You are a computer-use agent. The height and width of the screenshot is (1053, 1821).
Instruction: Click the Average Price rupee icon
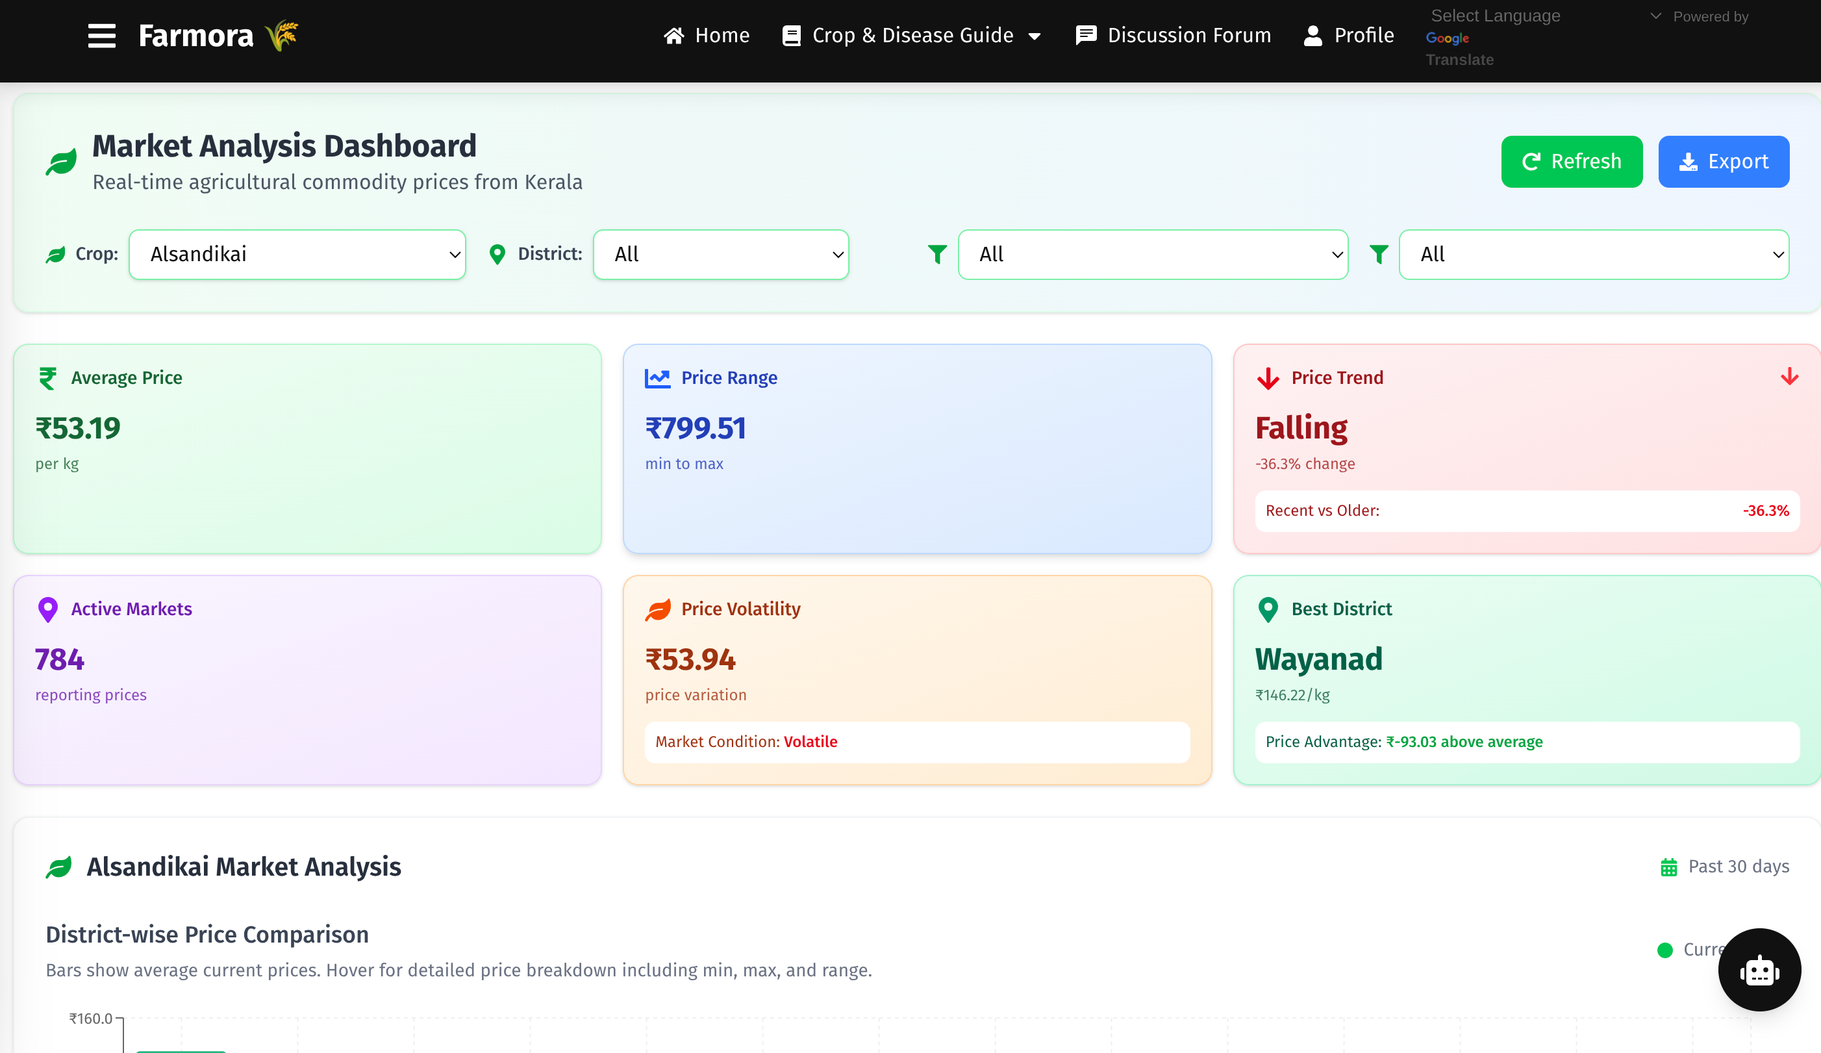tap(47, 378)
